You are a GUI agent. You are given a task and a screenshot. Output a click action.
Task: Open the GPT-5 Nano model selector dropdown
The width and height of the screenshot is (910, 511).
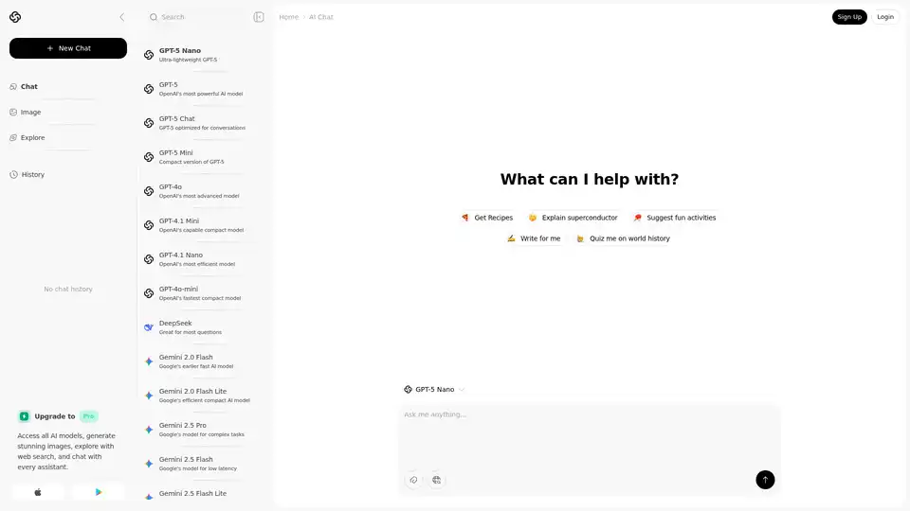pos(434,389)
